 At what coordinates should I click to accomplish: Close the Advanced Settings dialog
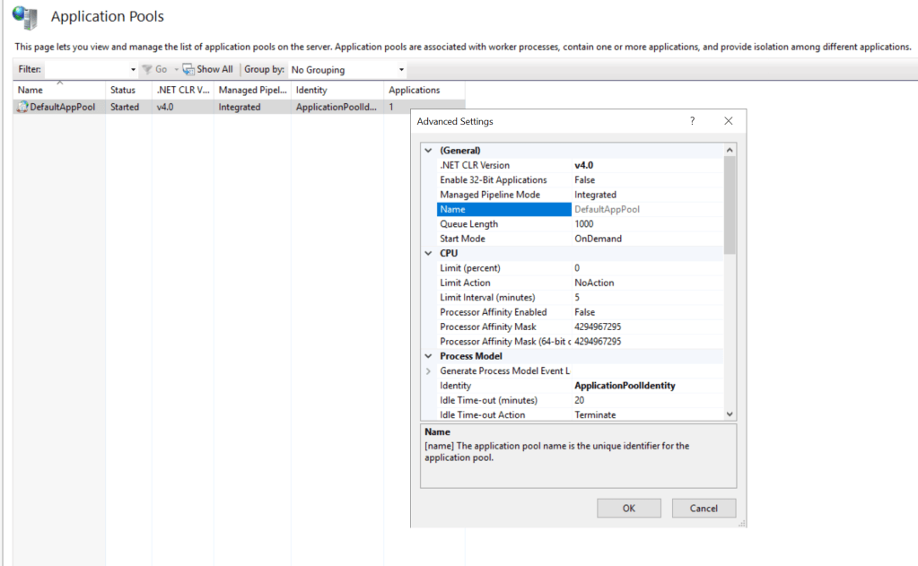[x=728, y=121]
